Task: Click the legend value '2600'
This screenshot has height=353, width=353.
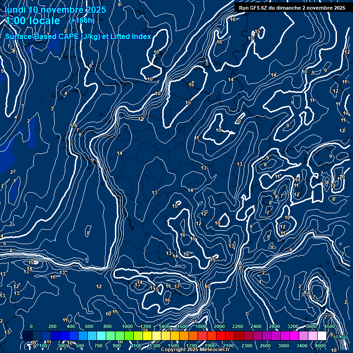Action: (x=265, y=346)
